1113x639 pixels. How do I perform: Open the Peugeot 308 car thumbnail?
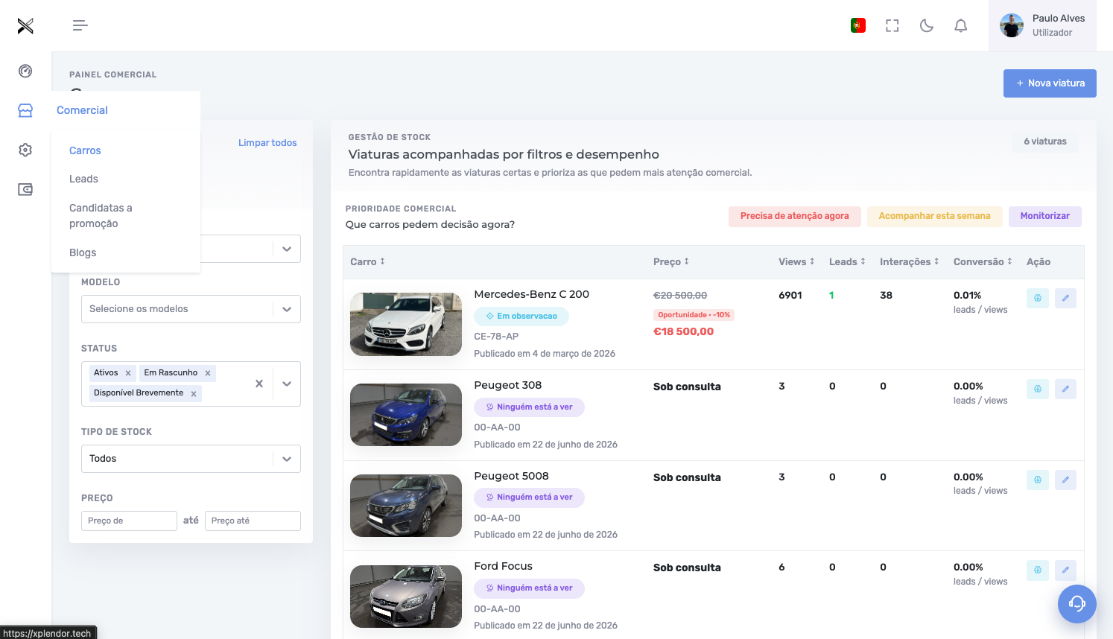point(406,415)
